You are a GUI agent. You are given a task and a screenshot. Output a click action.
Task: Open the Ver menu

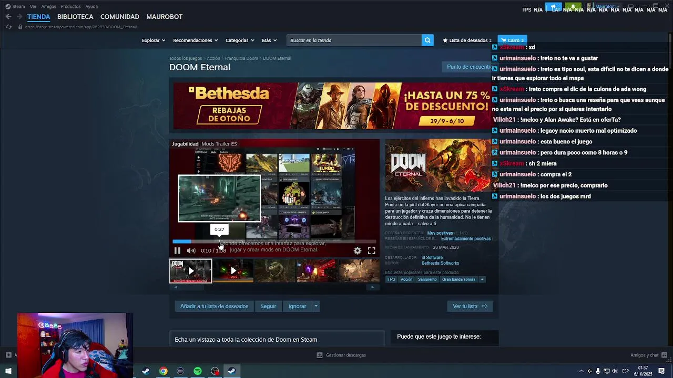click(x=33, y=7)
